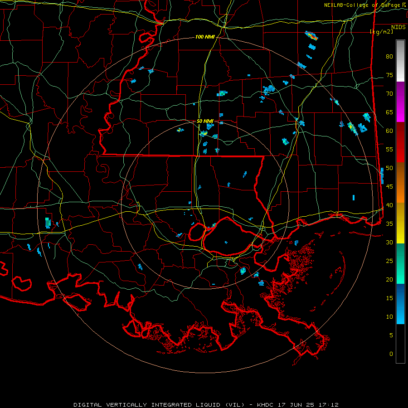The width and height of the screenshot is (408, 408).
Task: Click the 0 value on the scale
Action: 391,354
